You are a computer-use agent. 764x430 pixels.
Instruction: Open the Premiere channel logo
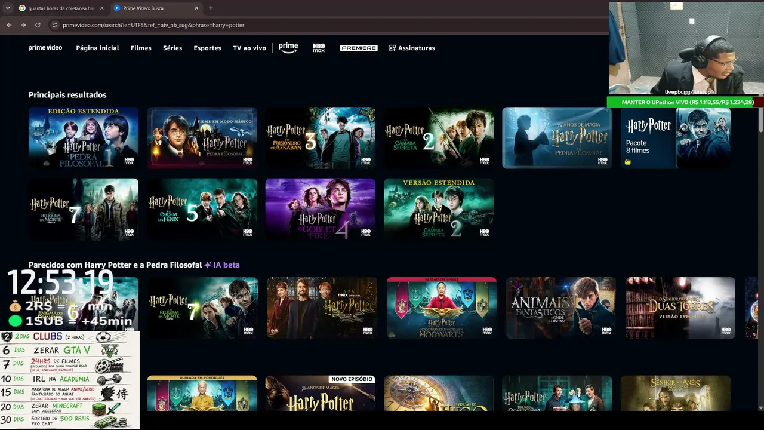359,48
